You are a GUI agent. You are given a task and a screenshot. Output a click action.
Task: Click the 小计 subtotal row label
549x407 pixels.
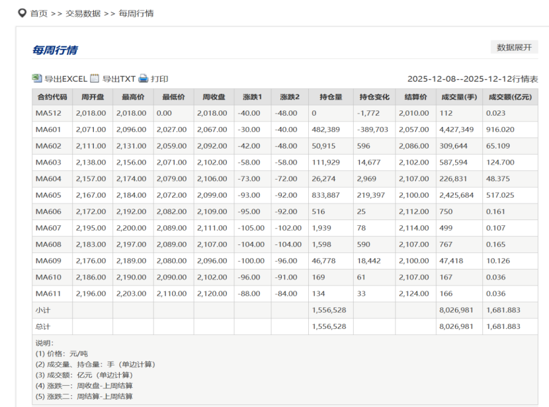click(42, 310)
